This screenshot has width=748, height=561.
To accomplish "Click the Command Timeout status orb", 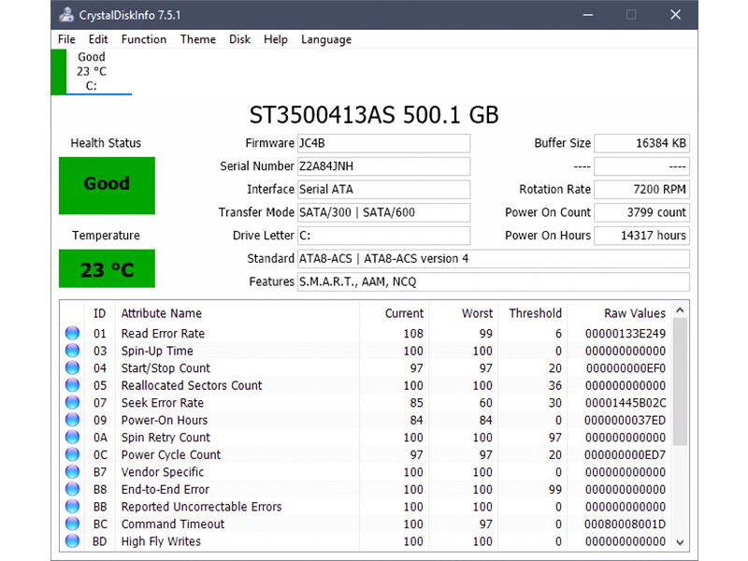I will pyautogui.click(x=73, y=525).
